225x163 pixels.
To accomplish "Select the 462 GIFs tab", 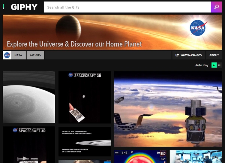I will point(35,55).
